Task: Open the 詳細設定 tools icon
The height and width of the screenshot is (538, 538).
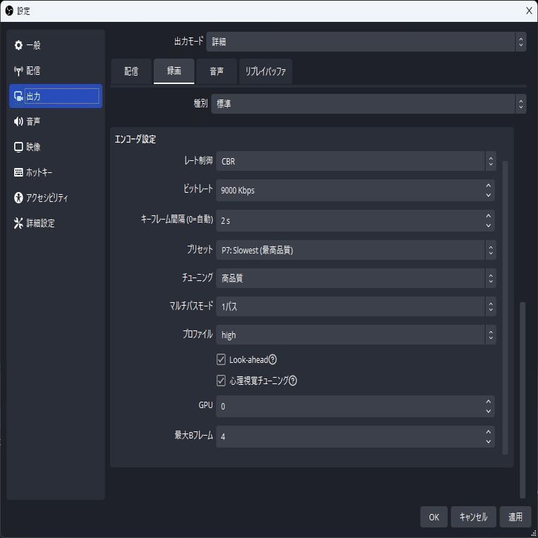Action: point(18,223)
